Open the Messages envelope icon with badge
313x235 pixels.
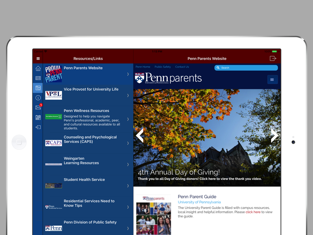pos(38,107)
